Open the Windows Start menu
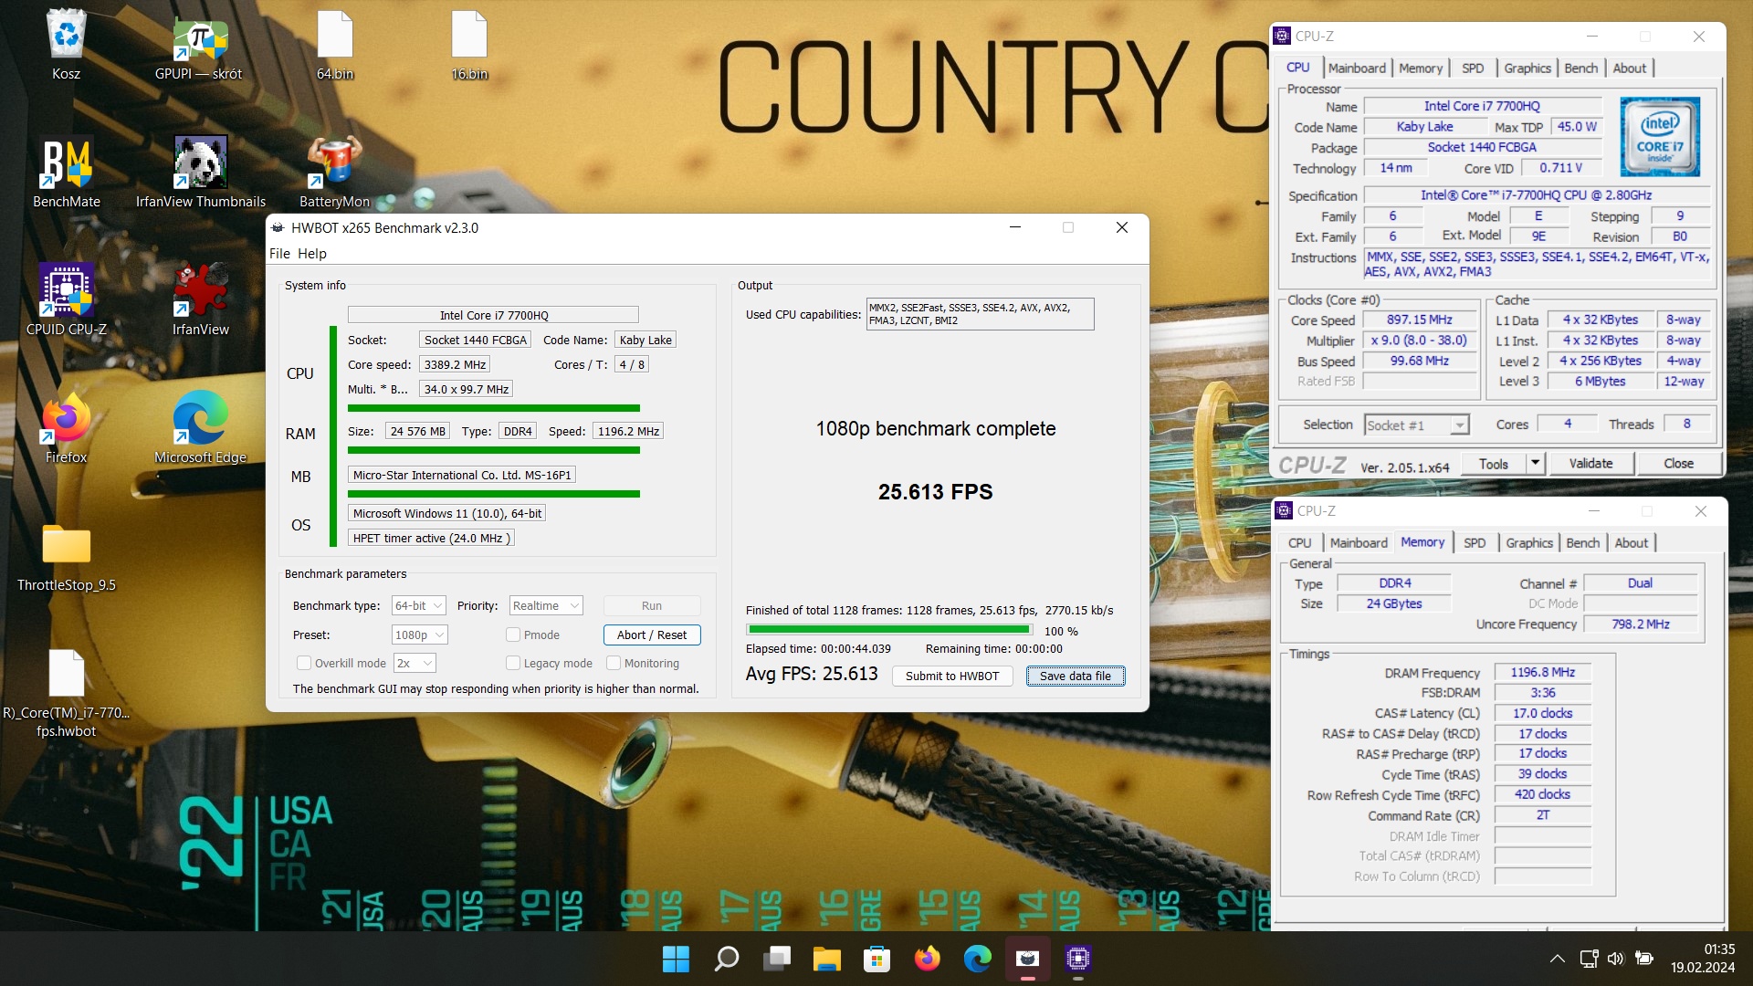Screen dimensions: 1753x986 [676, 959]
